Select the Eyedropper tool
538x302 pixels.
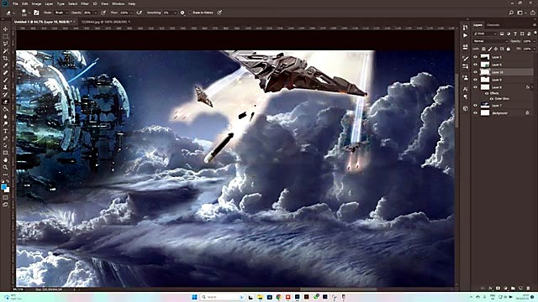[6, 65]
